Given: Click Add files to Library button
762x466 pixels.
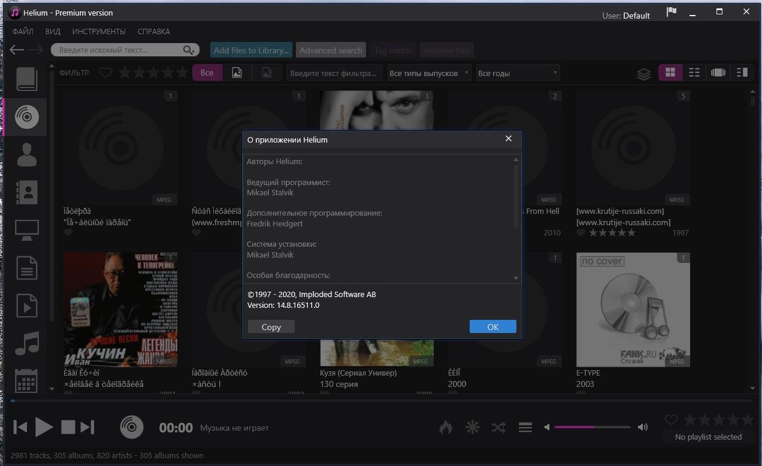Looking at the screenshot, I should coord(252,50).
